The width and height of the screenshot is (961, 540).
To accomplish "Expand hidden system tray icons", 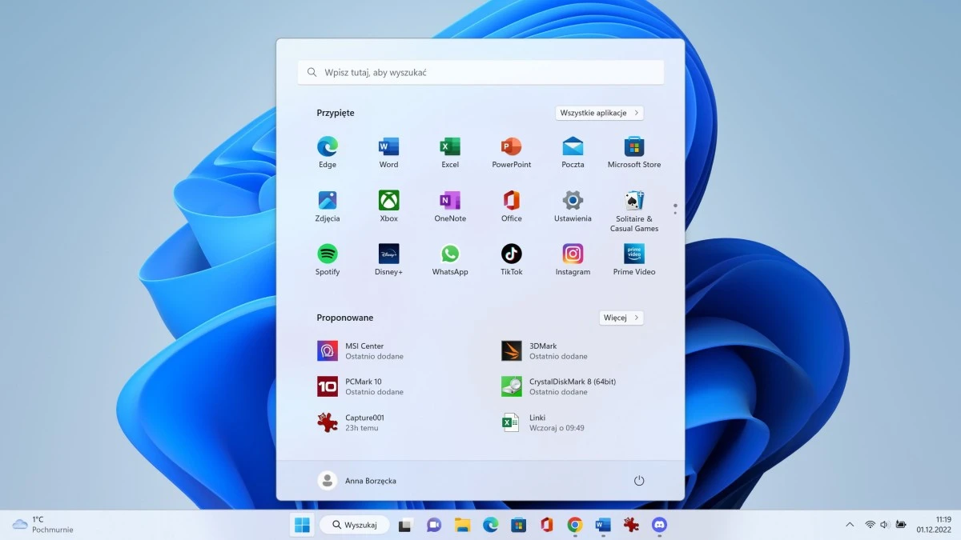I will click(x=849, y=525).
